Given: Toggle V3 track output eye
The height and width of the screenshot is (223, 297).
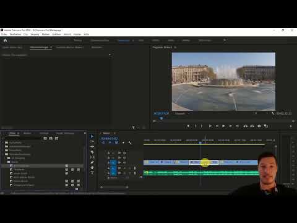Looking at the screenshot, I should pos(124,153).
